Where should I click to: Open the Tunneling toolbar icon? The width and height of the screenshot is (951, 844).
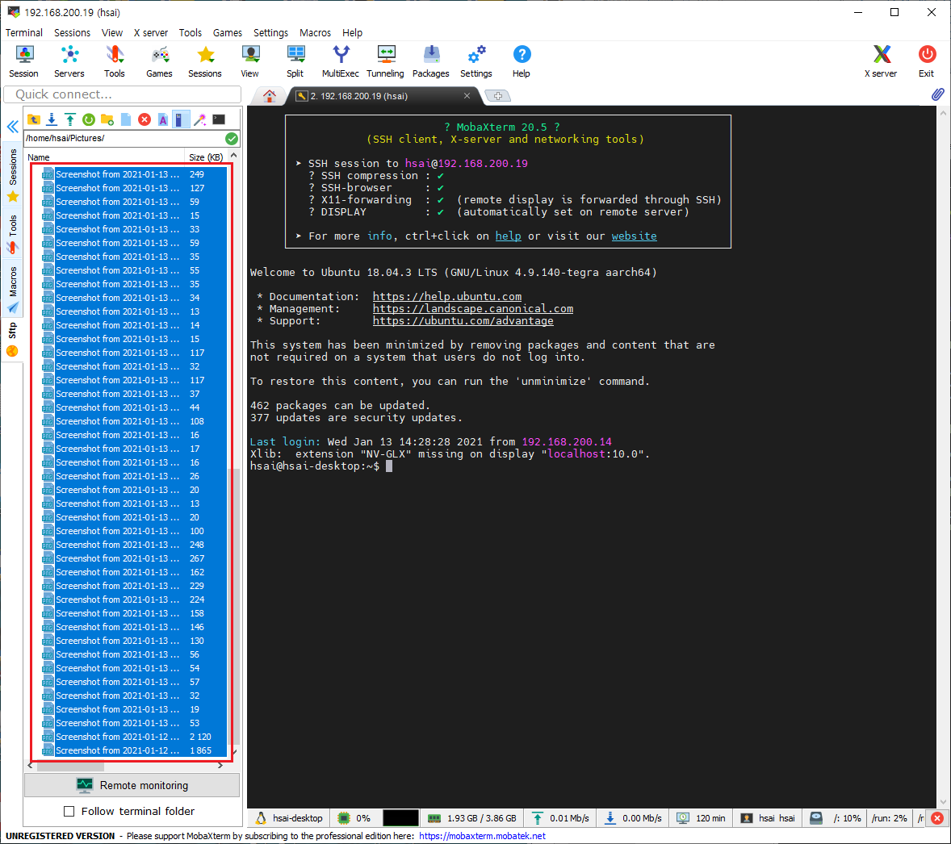coord(385,61)
